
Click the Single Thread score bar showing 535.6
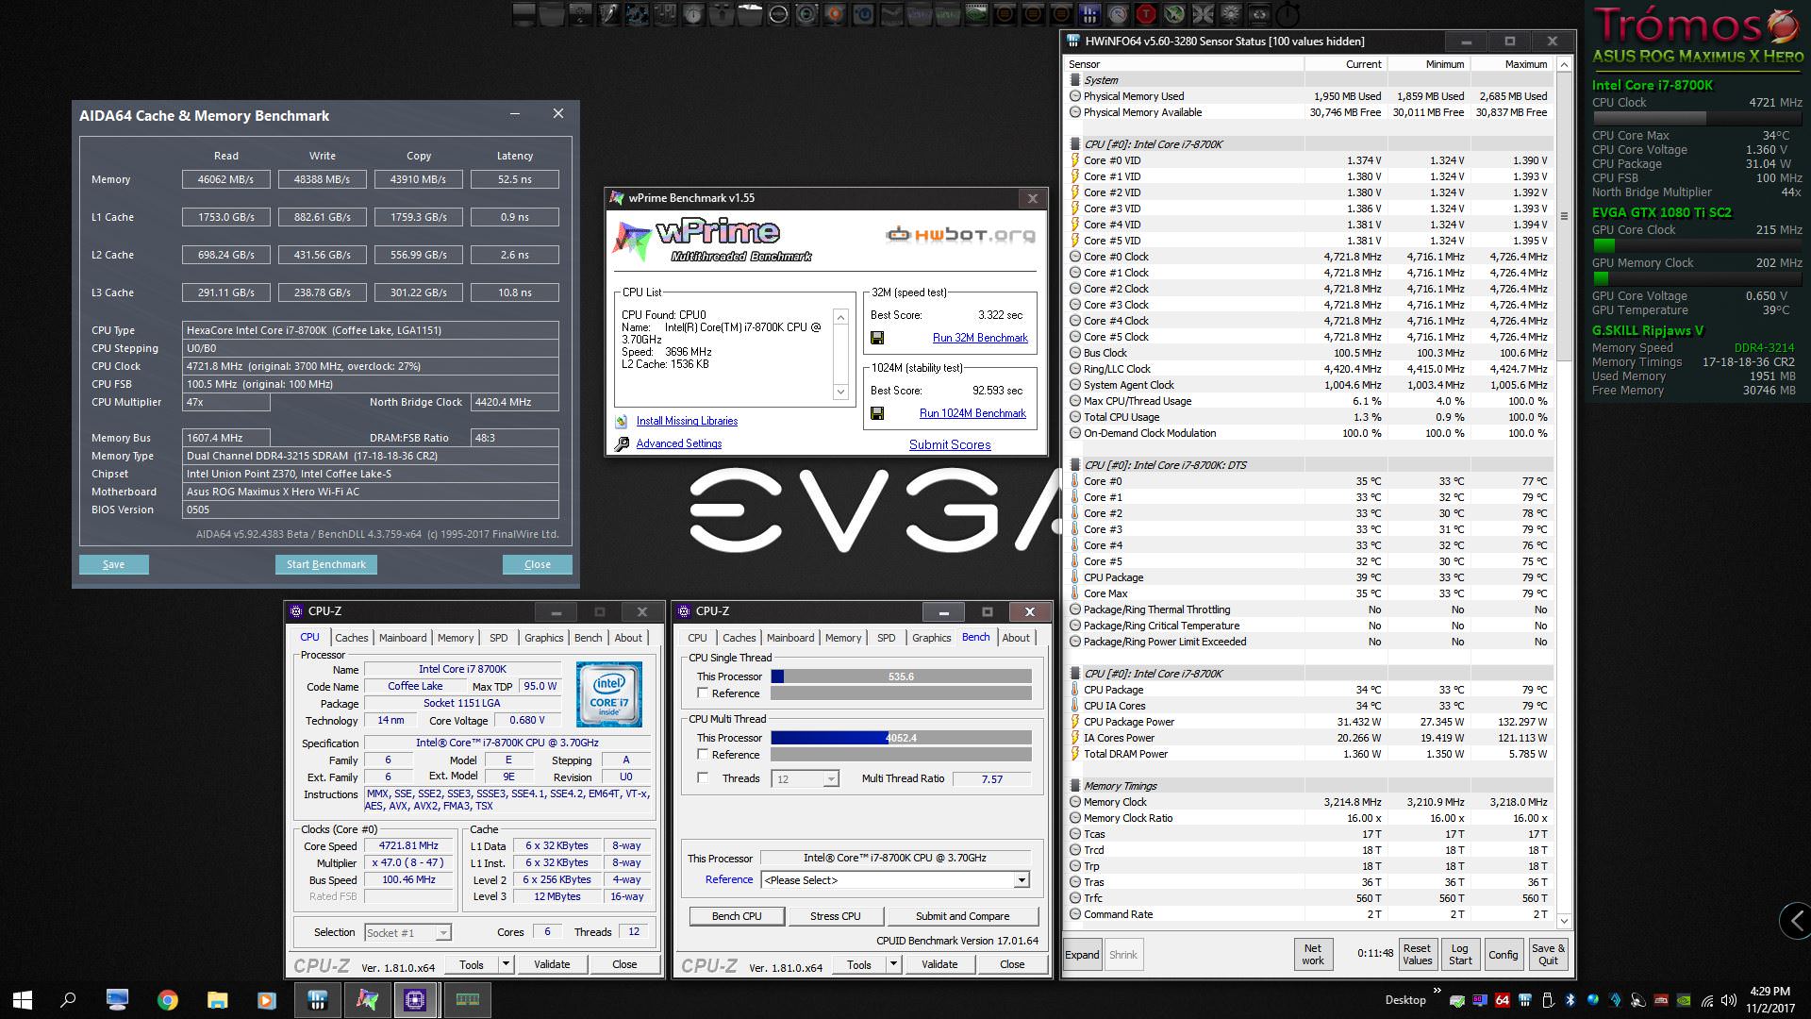coord(901,677)
